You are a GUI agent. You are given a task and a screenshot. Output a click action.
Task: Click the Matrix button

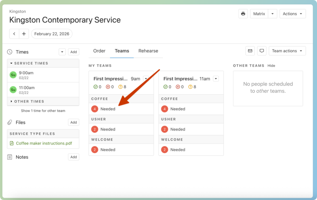[x=259, y=14]
